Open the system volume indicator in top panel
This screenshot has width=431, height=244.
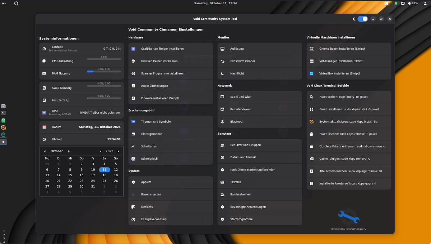click(x=409, y=3)
